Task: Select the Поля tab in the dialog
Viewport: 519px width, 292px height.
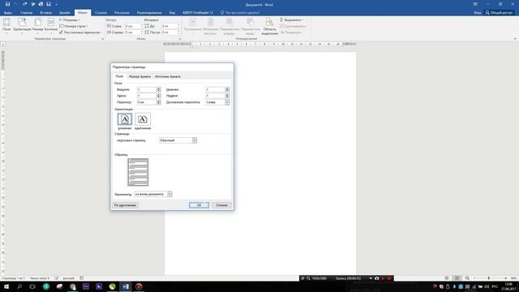Action: 119,76
